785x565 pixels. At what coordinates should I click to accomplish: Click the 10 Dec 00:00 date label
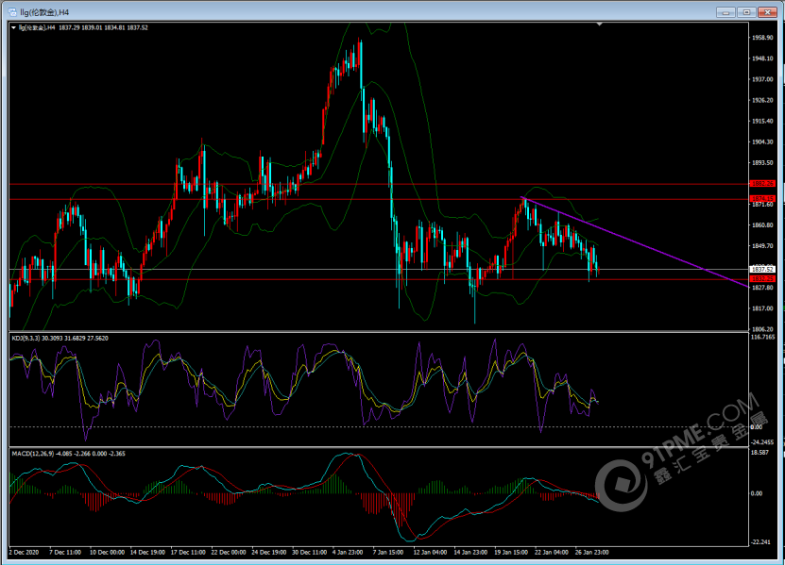pyautogui.click(x=107, y=553)
